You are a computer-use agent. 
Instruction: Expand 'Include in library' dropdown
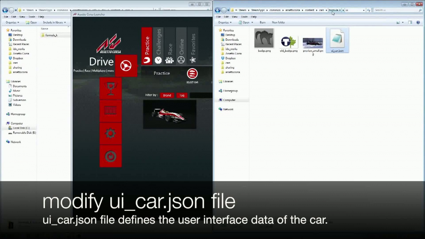click(54, 22)
